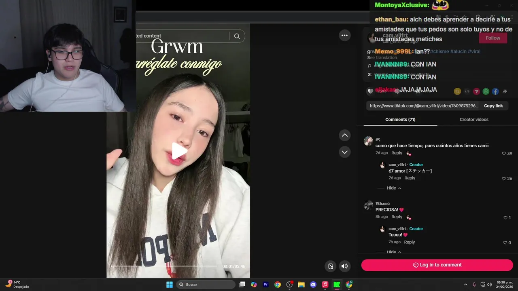Screen dimensions: 518x291
Task: Reply to the '67 amor' comment
Action: tap(410, 178)
